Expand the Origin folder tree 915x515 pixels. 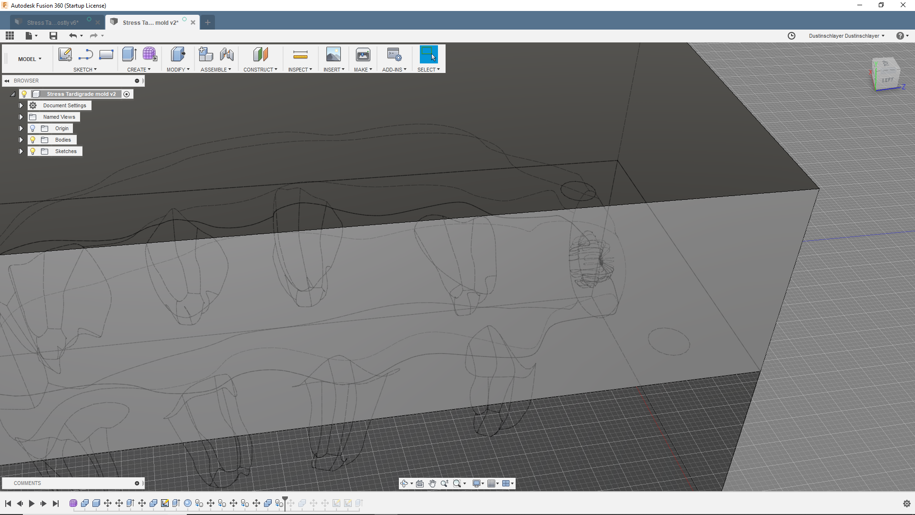[21, 128]
